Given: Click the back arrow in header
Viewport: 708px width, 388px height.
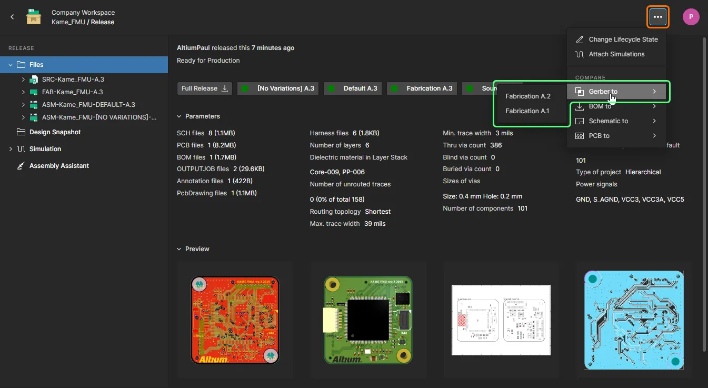Looking at the screenshot, I should 12,17.
